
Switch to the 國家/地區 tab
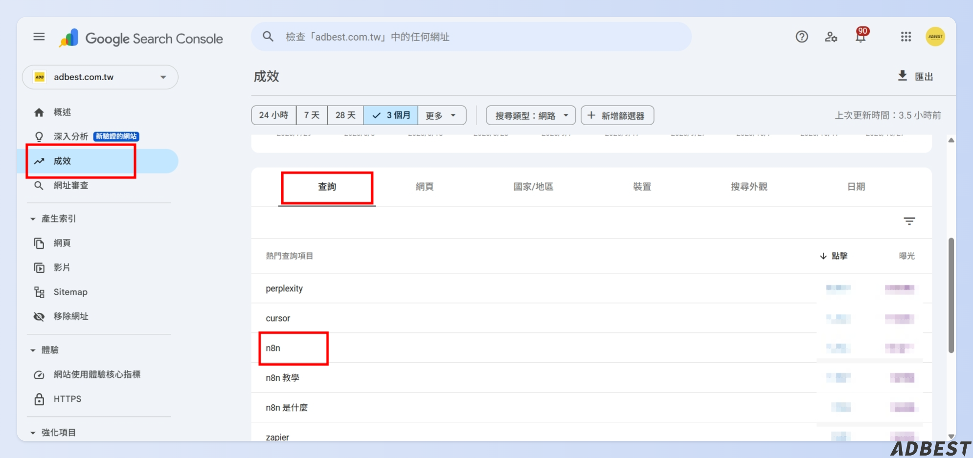pos(533,187)
